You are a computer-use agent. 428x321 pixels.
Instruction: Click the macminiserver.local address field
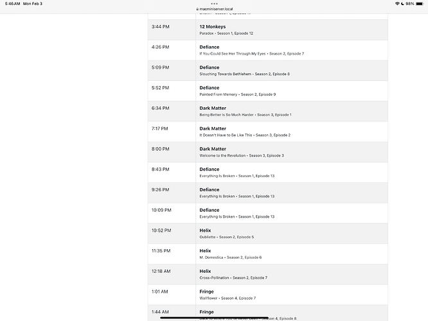click(215, 10)
